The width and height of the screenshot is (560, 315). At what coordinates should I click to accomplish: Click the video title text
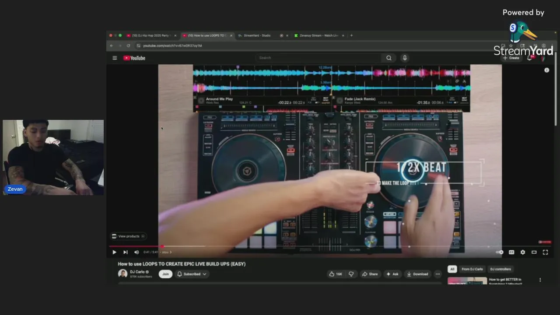(182, 264)
